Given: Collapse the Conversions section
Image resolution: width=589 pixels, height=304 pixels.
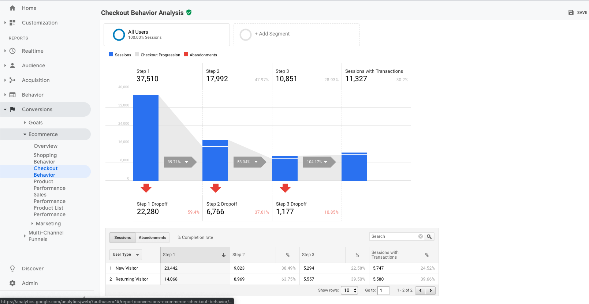Looking at the screenshot, I should (5, 109).
